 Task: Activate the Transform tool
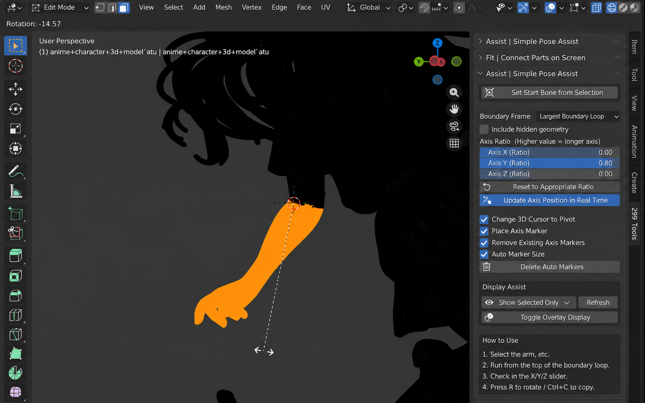15,149
